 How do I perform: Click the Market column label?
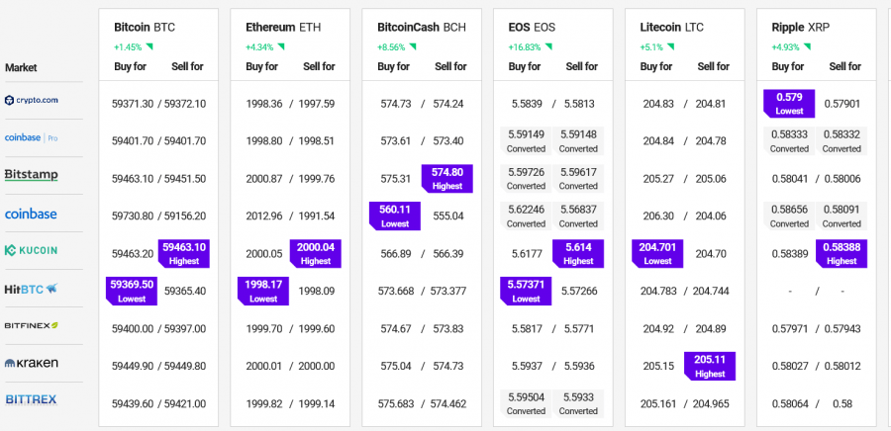pos(21,67)
